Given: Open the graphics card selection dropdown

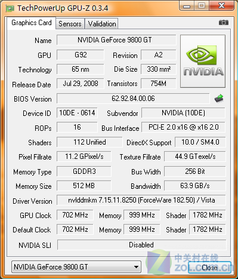Looking at the screenshot, I should click(76, 267).
